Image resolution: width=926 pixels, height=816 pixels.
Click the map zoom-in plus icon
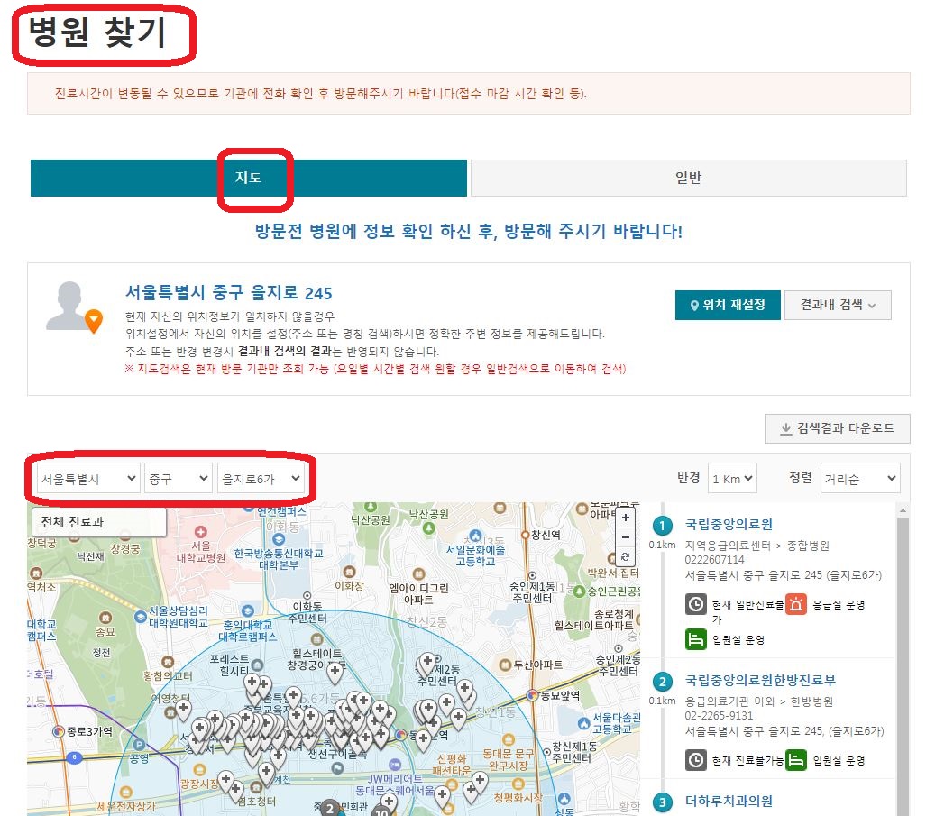pos(626,518)
